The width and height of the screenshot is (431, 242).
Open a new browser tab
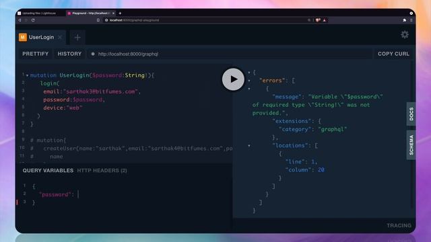120,13
